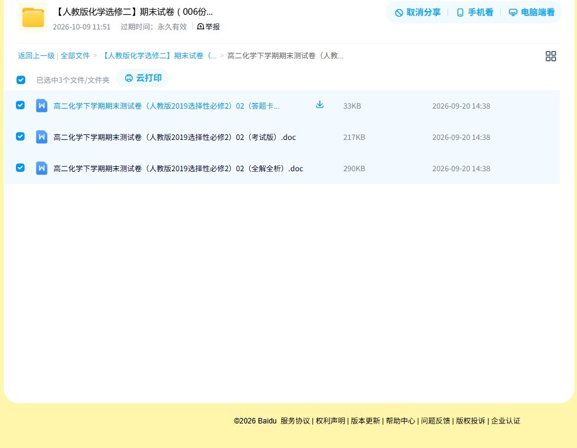Open 问题反馈 footer link
The image size is (577, 448).
point(436,421)
